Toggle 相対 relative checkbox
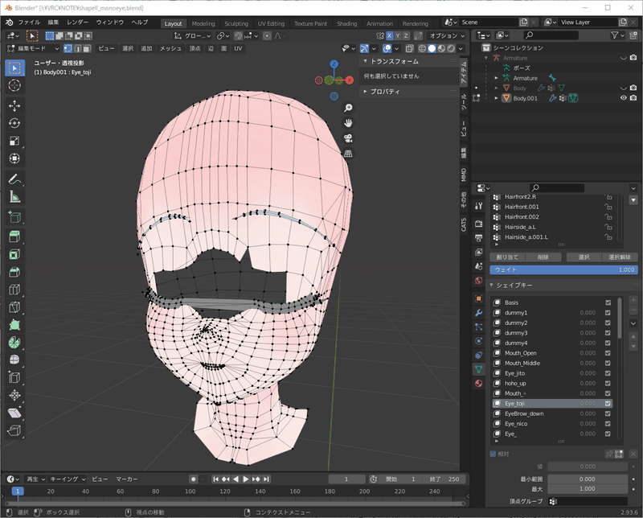Screen dimensions: 643x518 pos(493,454)
